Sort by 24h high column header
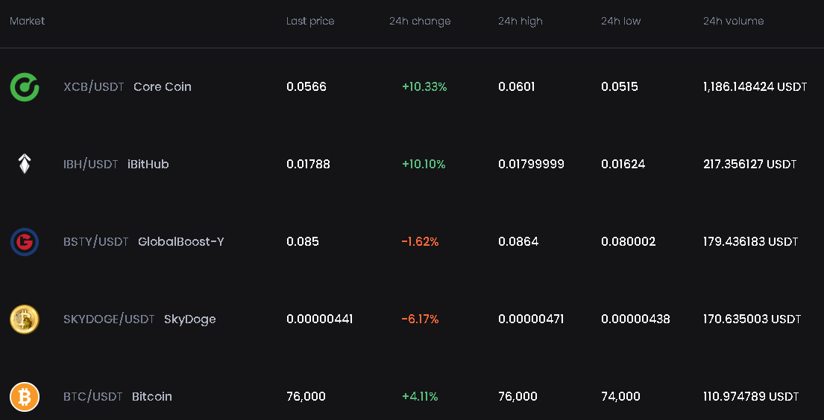 tap(520, 21)
